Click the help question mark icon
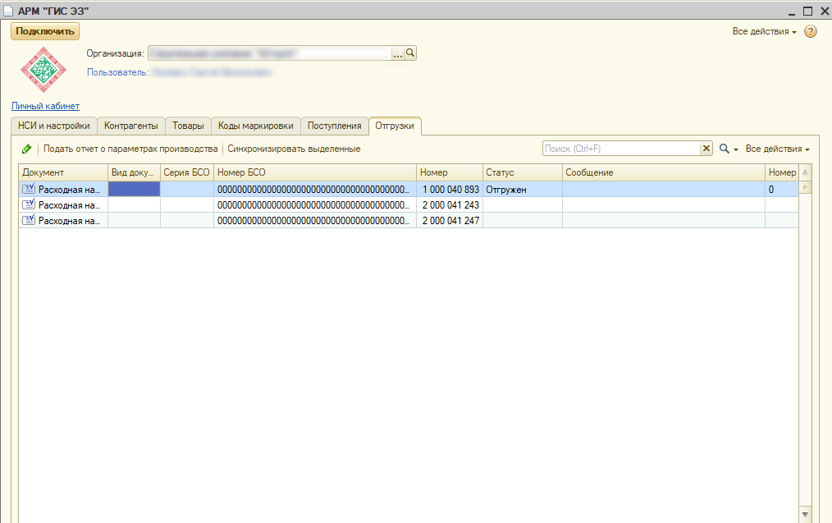 coord(811,32)
